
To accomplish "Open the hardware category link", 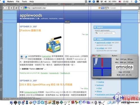I will pos(100,85).
